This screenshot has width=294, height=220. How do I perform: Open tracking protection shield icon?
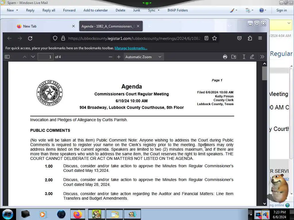click(x=55, y=38)
